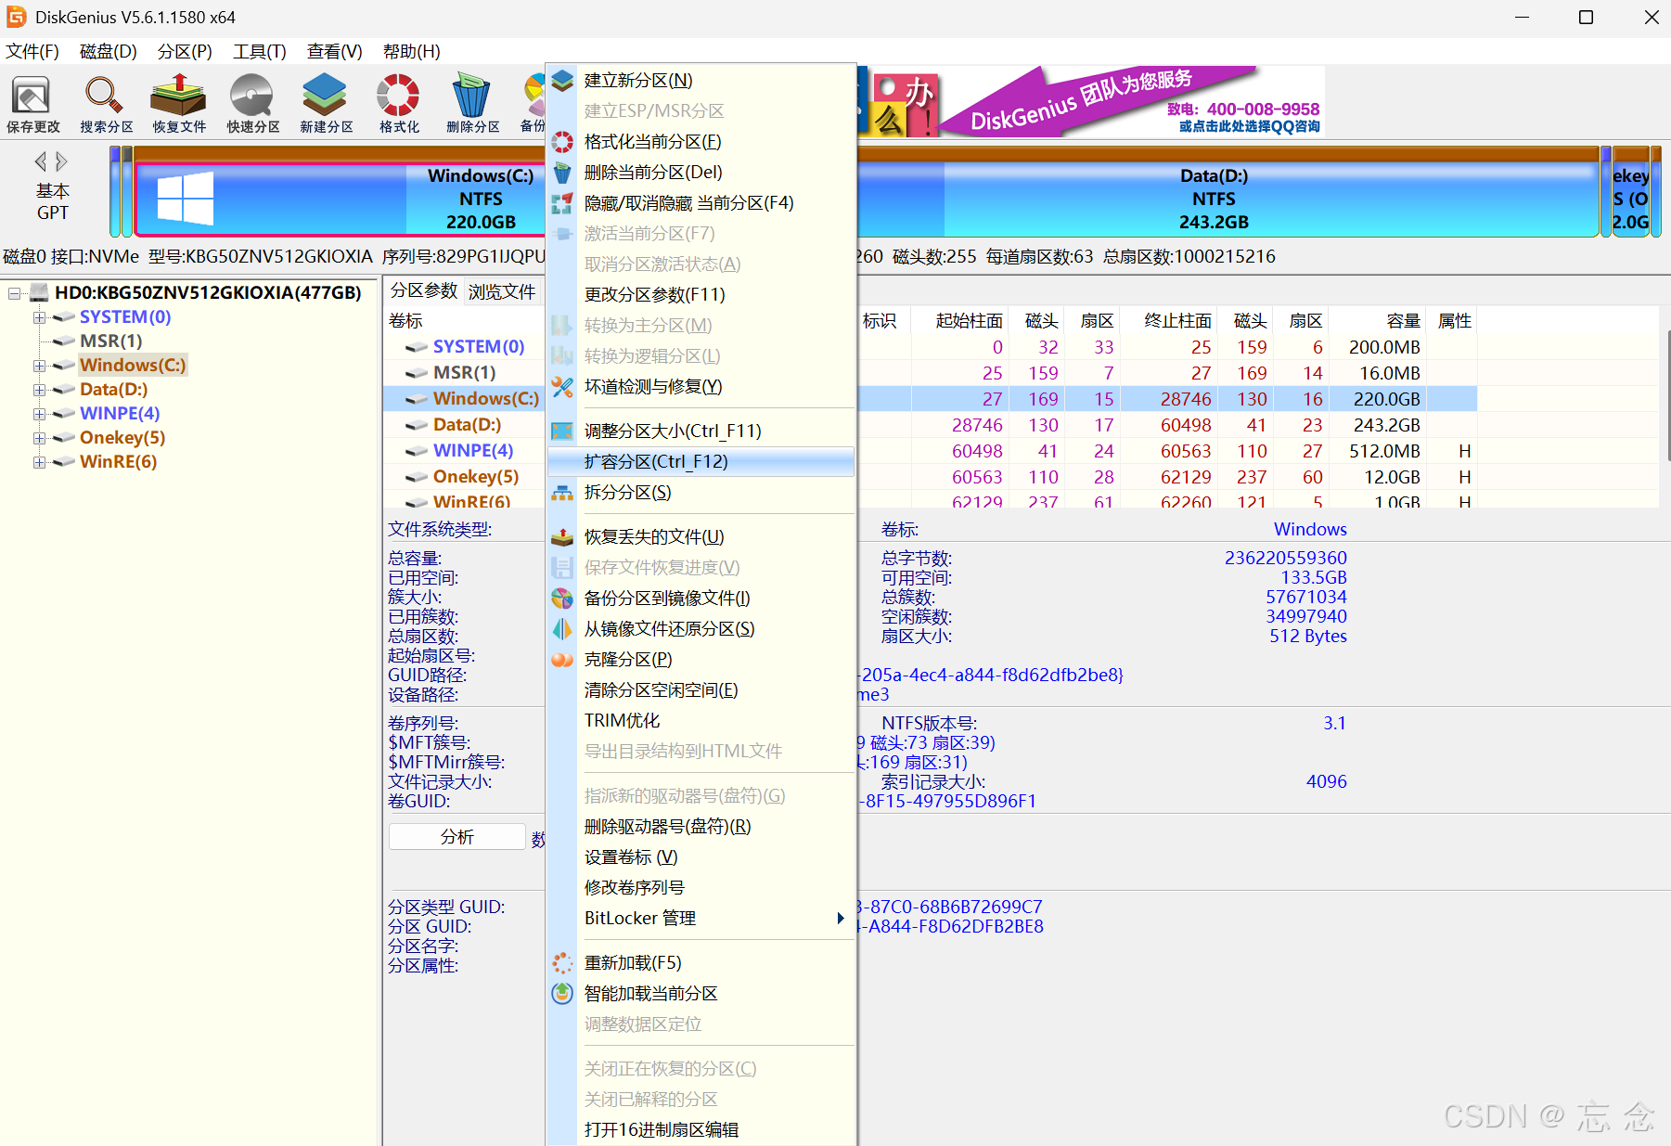Click the 坏道检测与修复 tools icon

click(562, 387)
